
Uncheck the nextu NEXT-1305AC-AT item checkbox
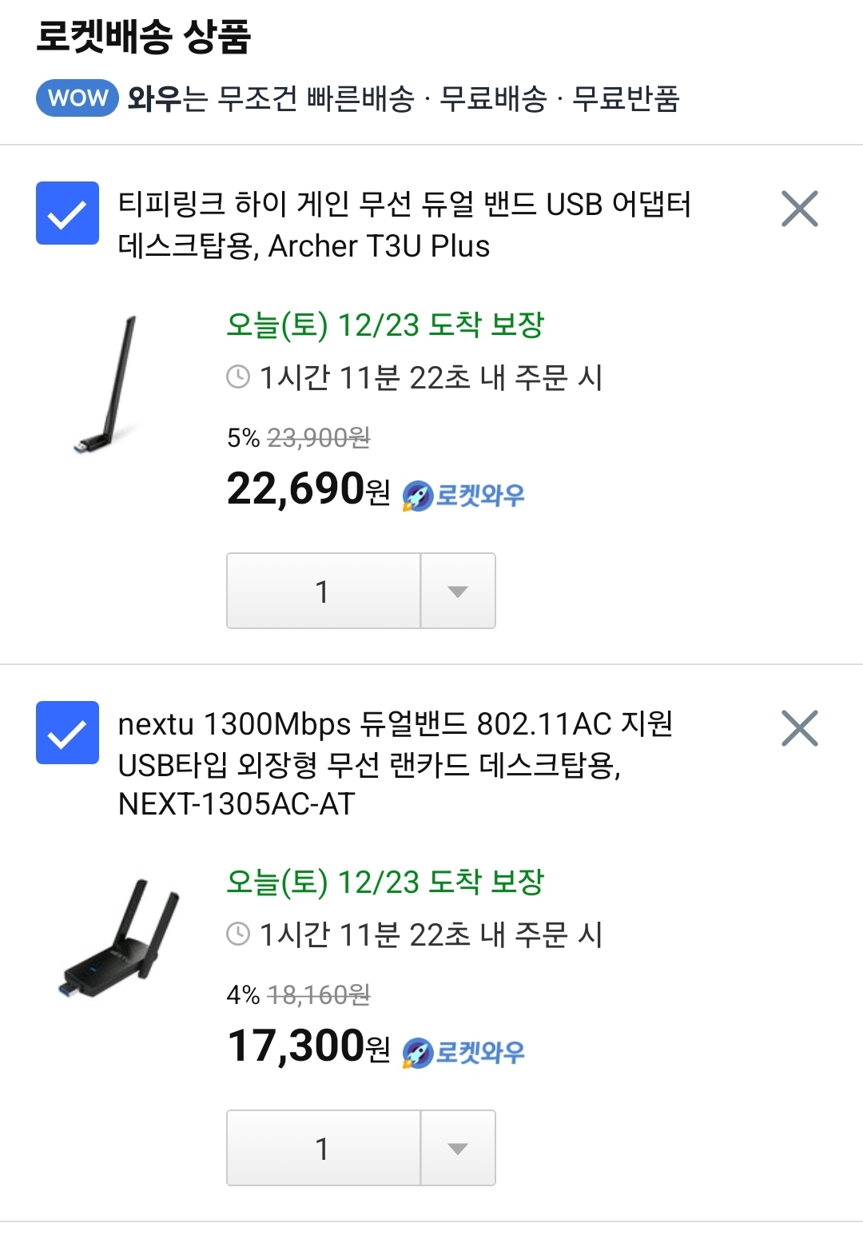coord(67,732)
